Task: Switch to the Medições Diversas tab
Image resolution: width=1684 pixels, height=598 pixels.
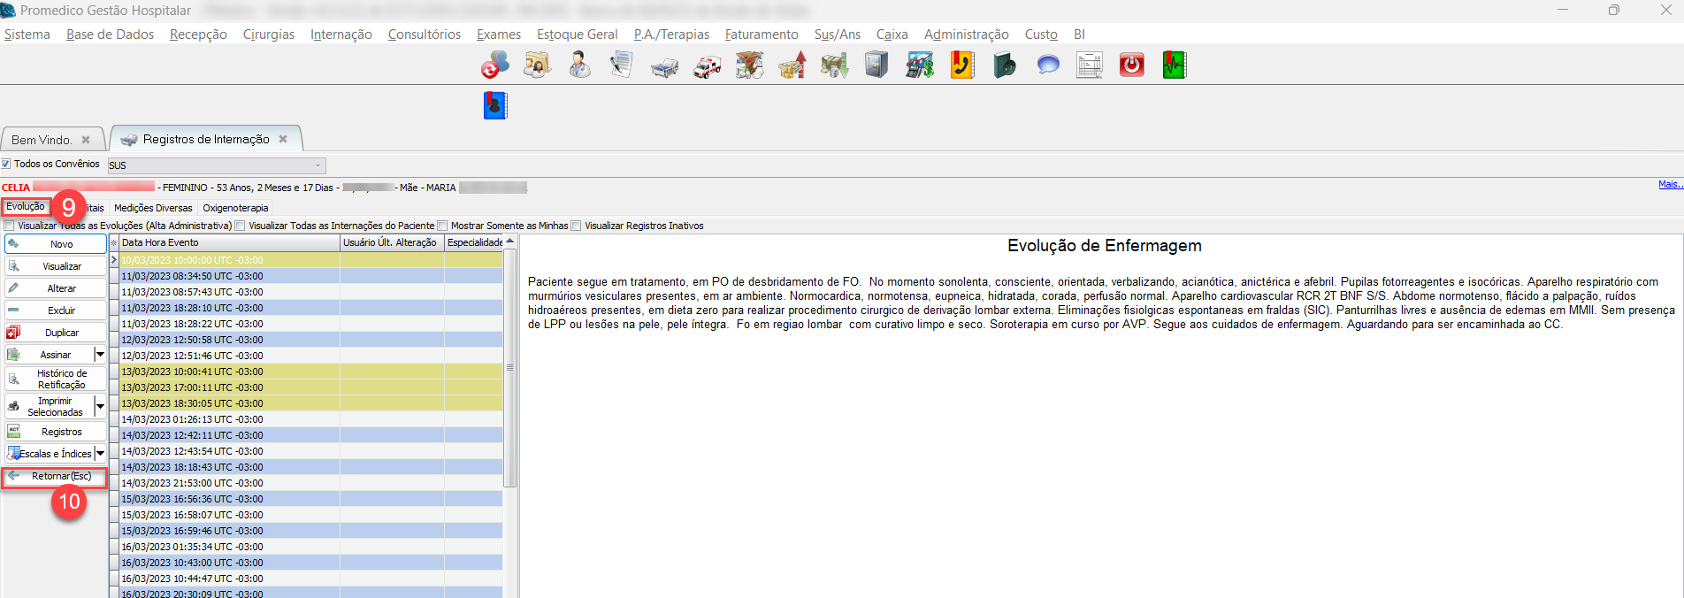Action: (x=153, y=208)
